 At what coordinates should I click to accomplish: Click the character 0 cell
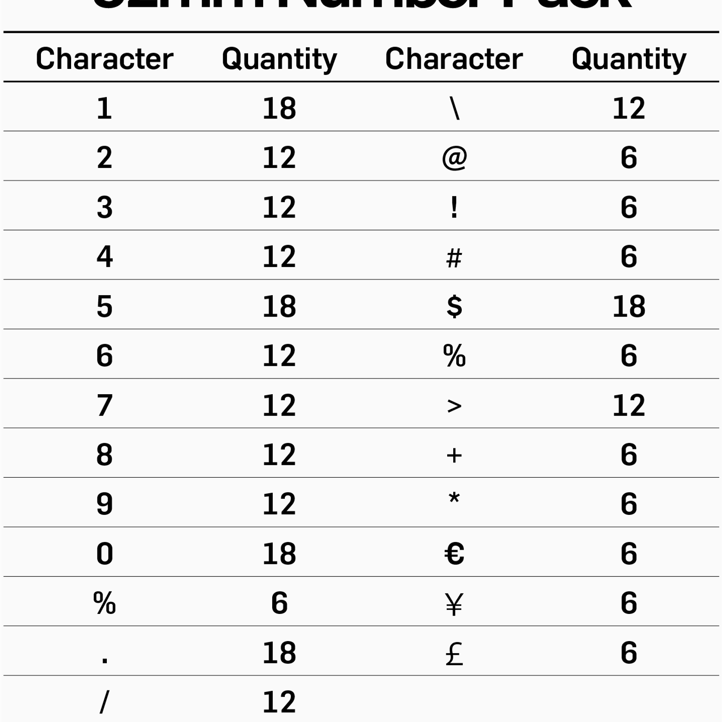[104, 554]
